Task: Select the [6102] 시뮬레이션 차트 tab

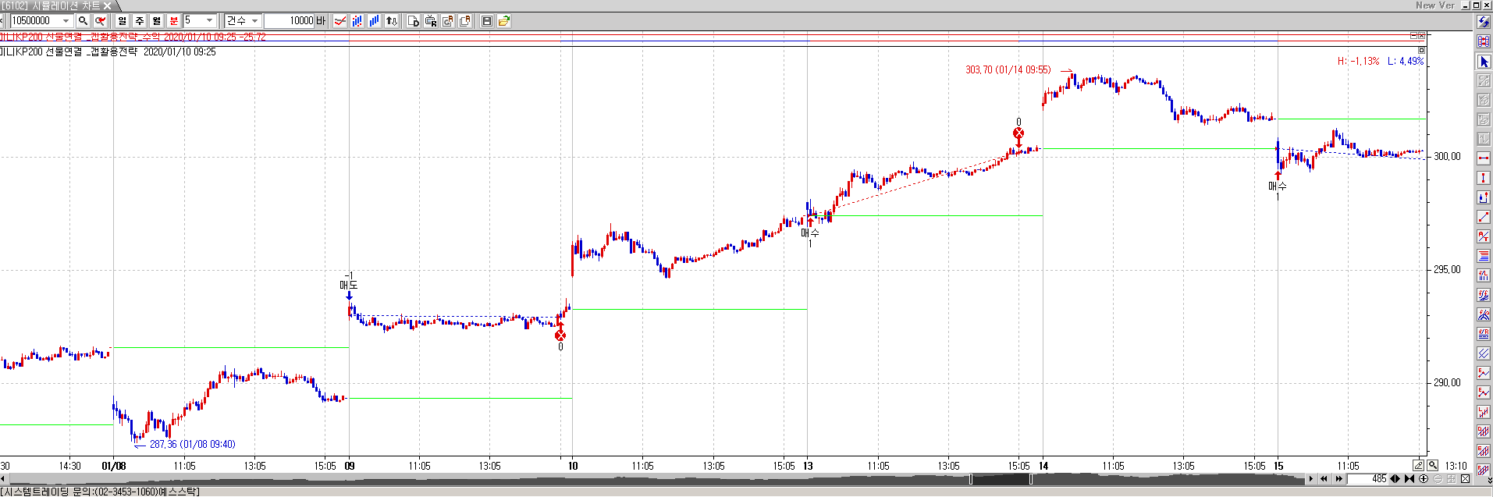Action: [51, 5]
